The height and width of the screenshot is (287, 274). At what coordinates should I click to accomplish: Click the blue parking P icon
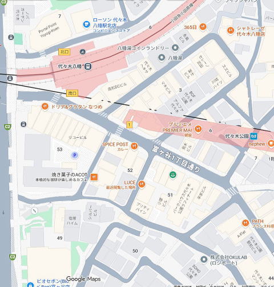75,155
